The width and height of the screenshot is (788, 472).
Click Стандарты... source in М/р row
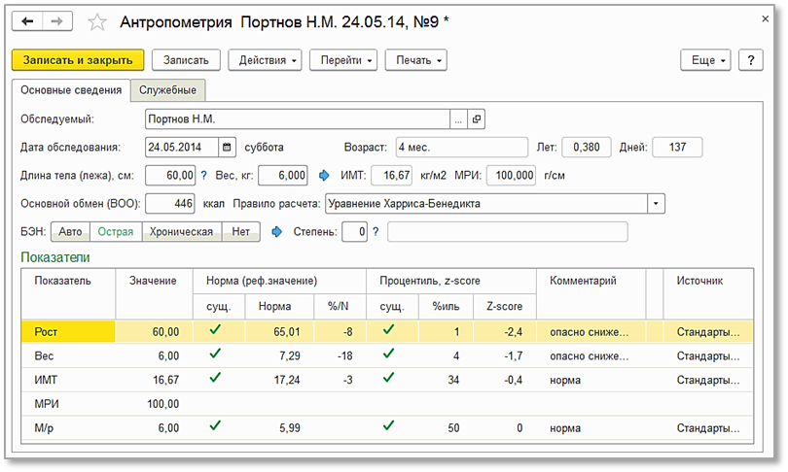pyautogui.click(x=708, y=428)
